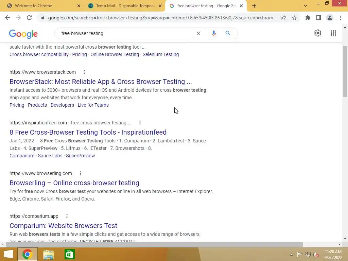Screen dimensions: 348x261
Task: Open the Chrome profile avatar
Action: (x=330, y=18)
